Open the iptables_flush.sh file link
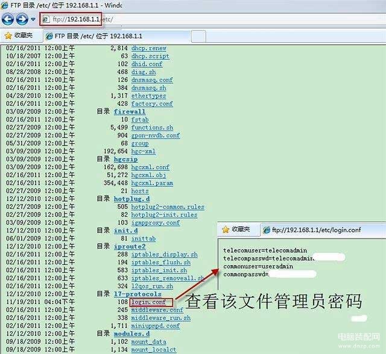 point(161,262)
